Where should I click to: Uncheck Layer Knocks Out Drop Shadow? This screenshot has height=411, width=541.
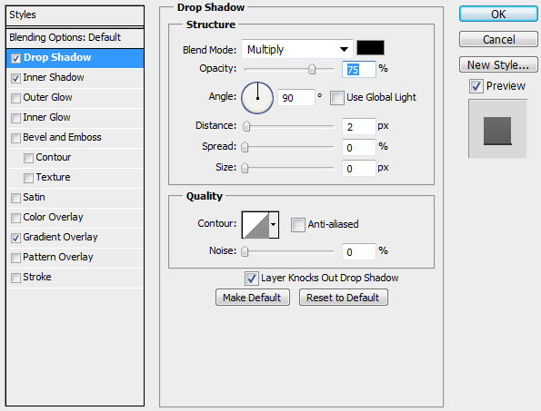(x=252, y=279)
